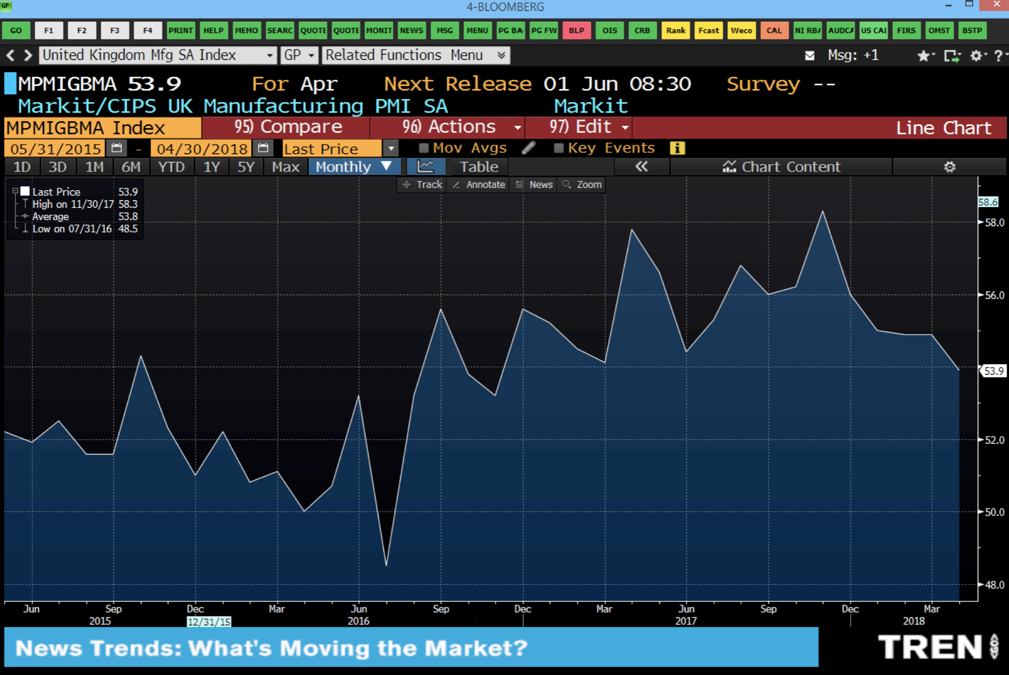Open the start date calendar picker
1009x675 pixels.
[117, 148]
